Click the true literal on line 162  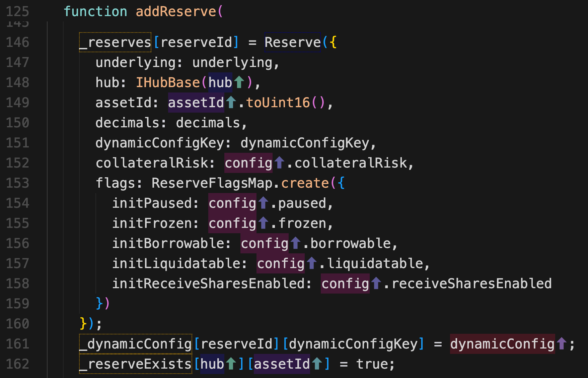point(372,364)
